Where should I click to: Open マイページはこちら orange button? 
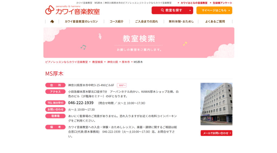pyautogui.click(x=214, y=11)
